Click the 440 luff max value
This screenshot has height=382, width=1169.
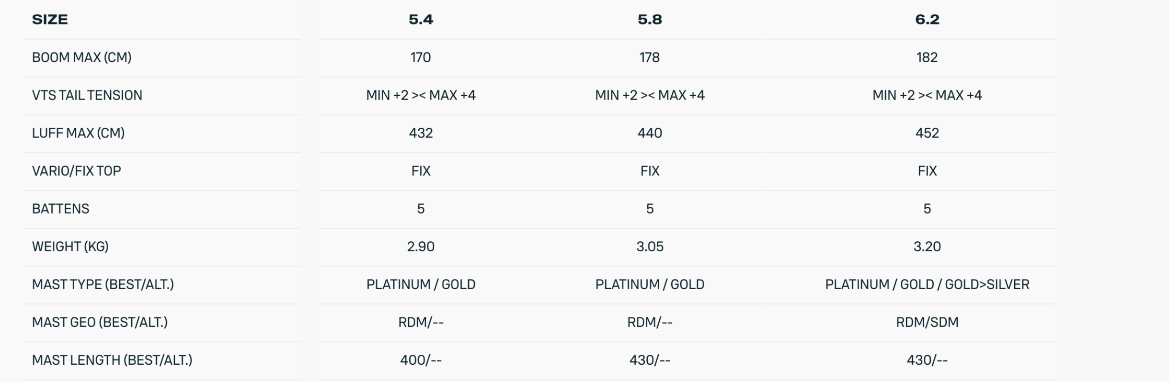(x=650, y=133)
